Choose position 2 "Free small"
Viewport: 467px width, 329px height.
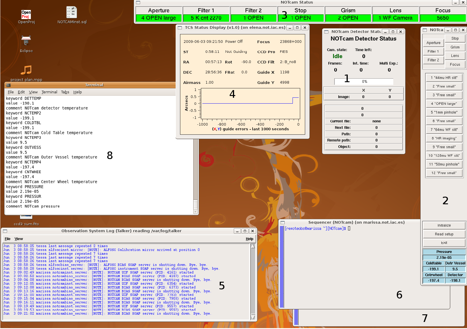pyautogui.click(x=444, y=86)
